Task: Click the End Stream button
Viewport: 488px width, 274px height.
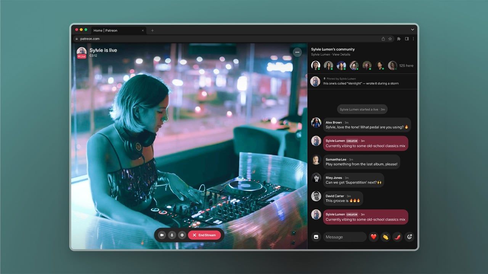Action: (204, 235)
